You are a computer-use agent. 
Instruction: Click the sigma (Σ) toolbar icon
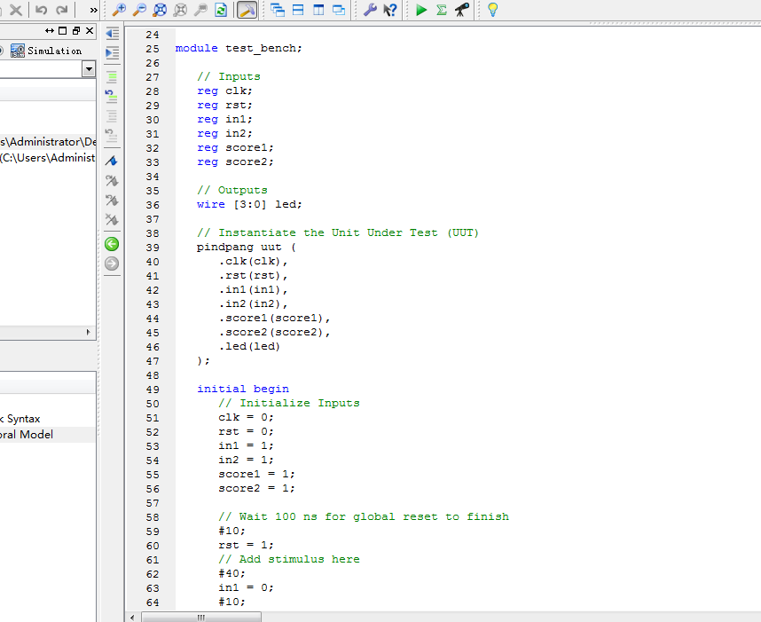click(x=443, y=10)
